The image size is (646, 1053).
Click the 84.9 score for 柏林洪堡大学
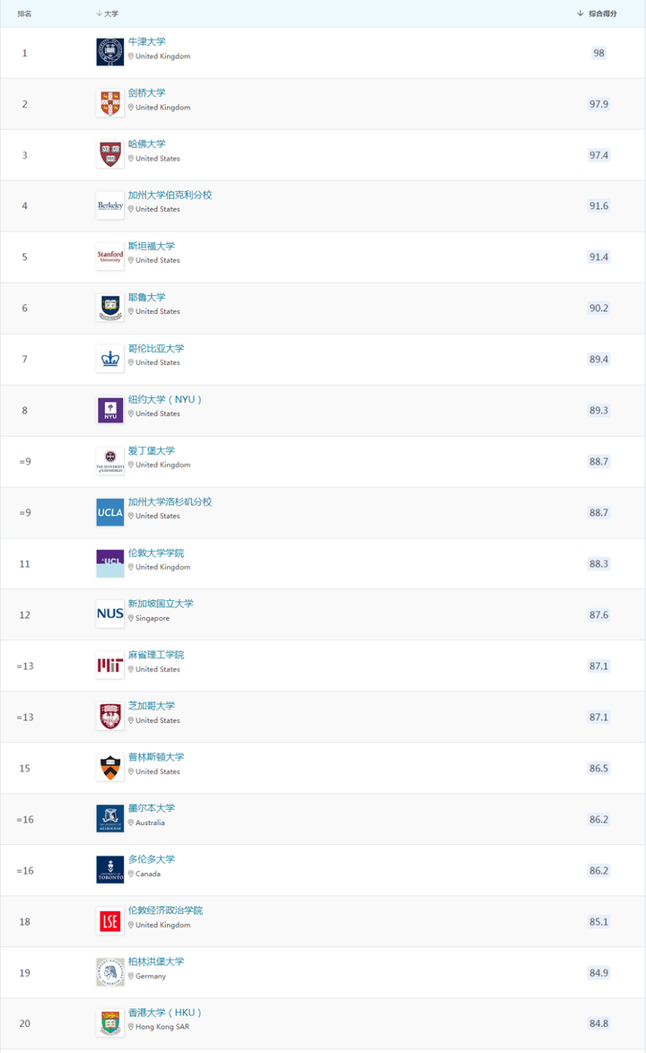(x=598, y=972)
